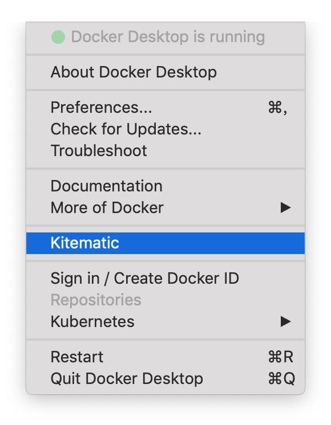Open About Docker Desktop
This screenshot has height=425, width=331.
pos(165,72)
